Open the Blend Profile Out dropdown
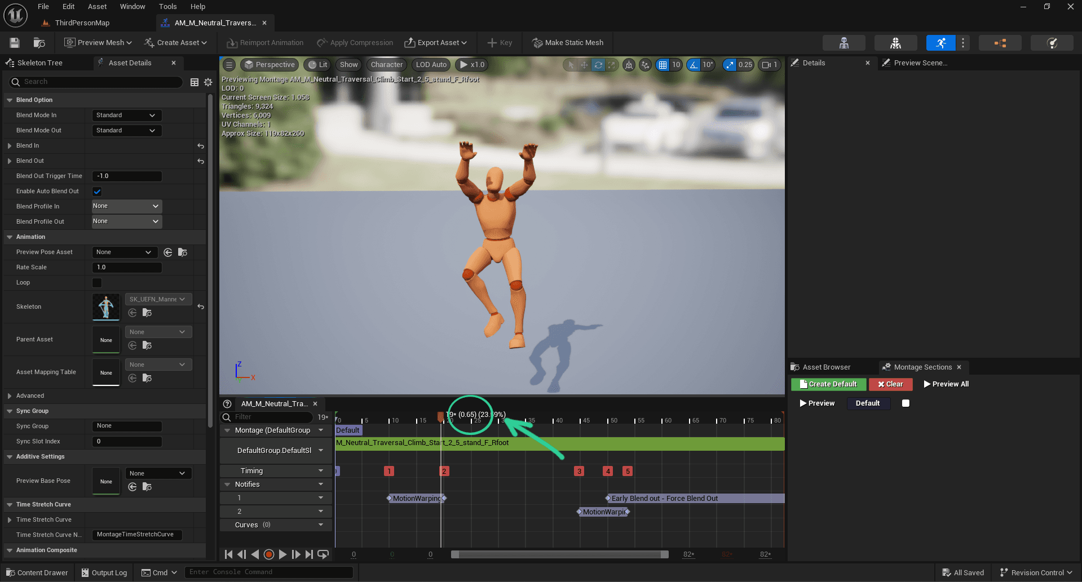The width and height of the screenshot is (1082, 582). (x=127, y=222)
